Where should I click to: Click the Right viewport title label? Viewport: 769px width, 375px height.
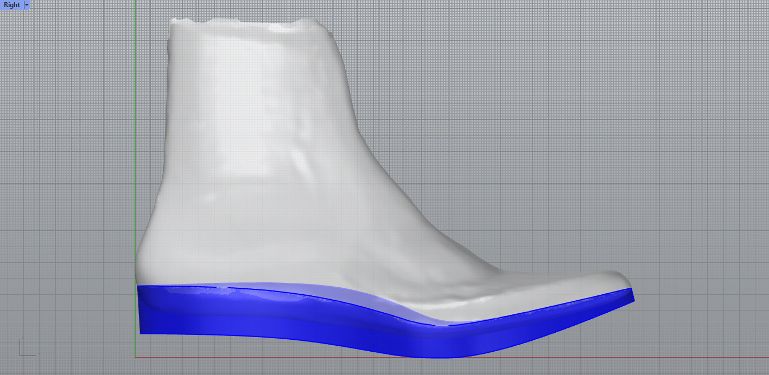11,5
